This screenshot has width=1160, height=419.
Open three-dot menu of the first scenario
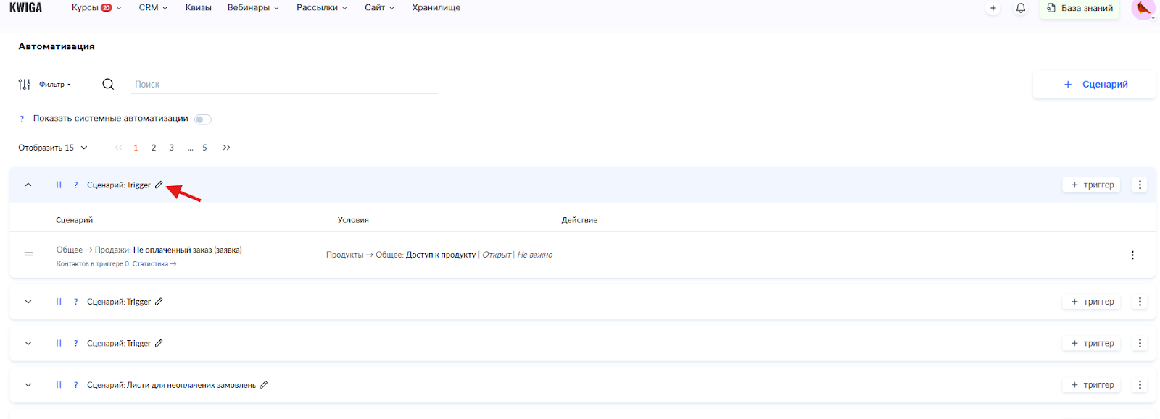click(1140, 185)
